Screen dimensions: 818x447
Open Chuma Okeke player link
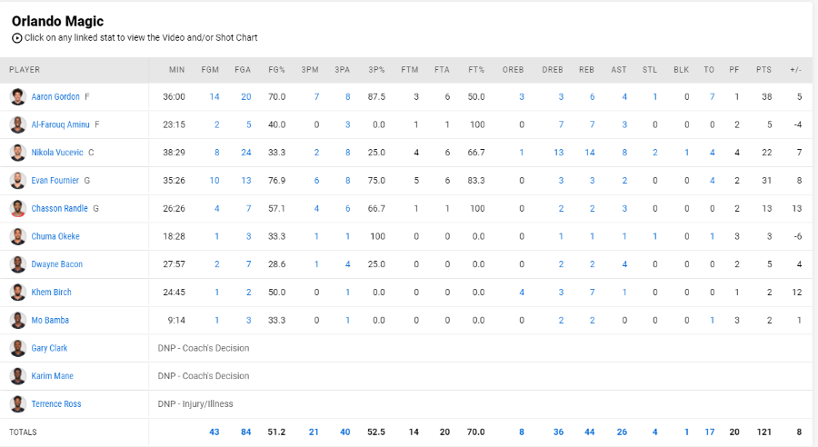coord(55,236)
